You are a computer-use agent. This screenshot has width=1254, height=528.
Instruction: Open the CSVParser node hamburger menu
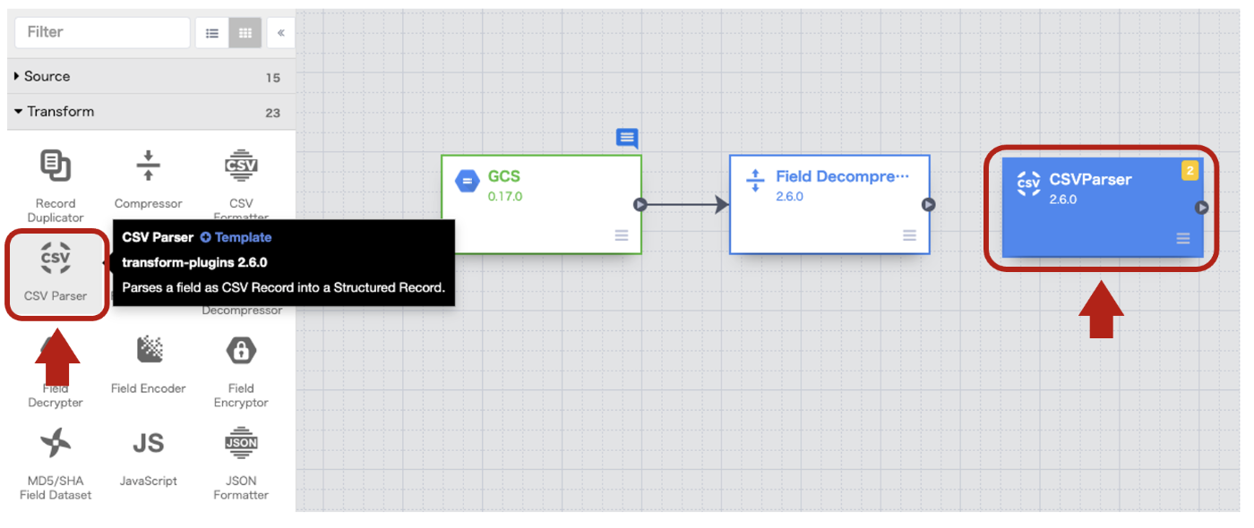pyautogui.click(x=1183, y=238)
